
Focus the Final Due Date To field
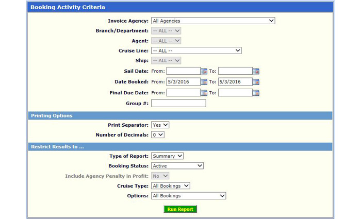(x=235, y=93)
